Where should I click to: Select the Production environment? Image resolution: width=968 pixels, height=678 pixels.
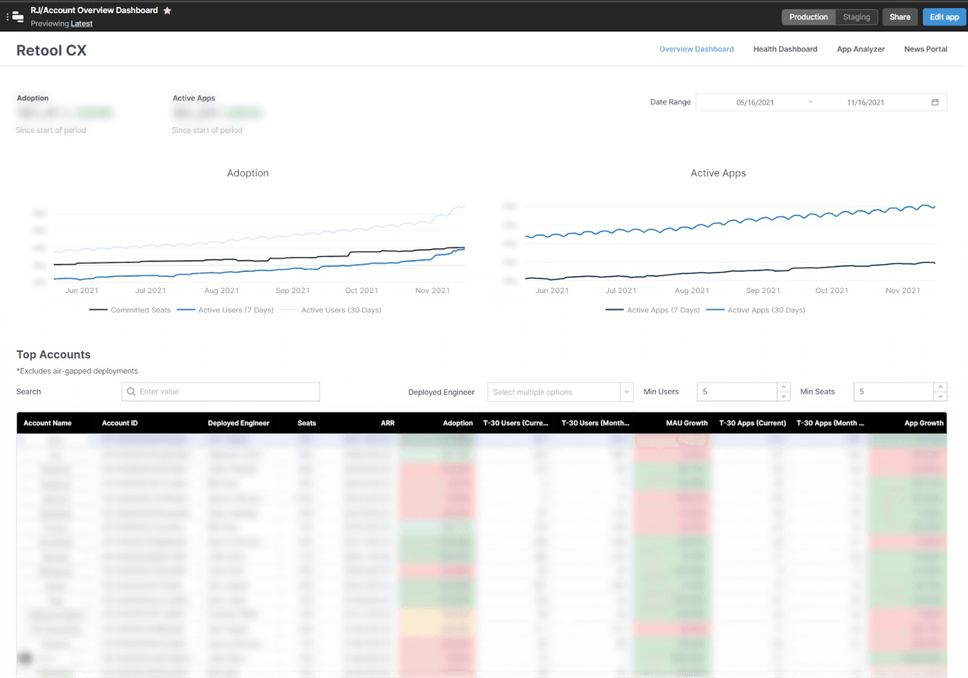[808, 17]
